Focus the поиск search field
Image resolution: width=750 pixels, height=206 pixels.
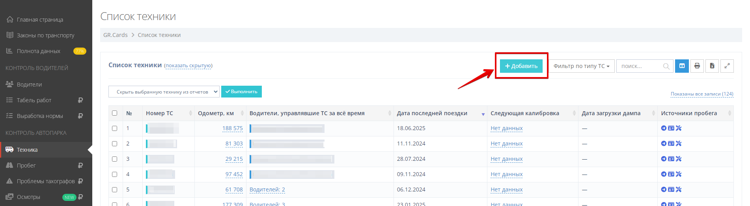(640, 66)
